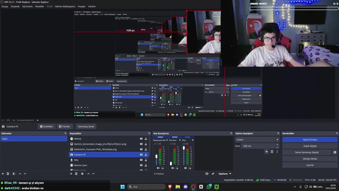The height and width of the screenshot is (191, 339).
Task: Click the Yayını Durdur button
Action: pos(310,140)
